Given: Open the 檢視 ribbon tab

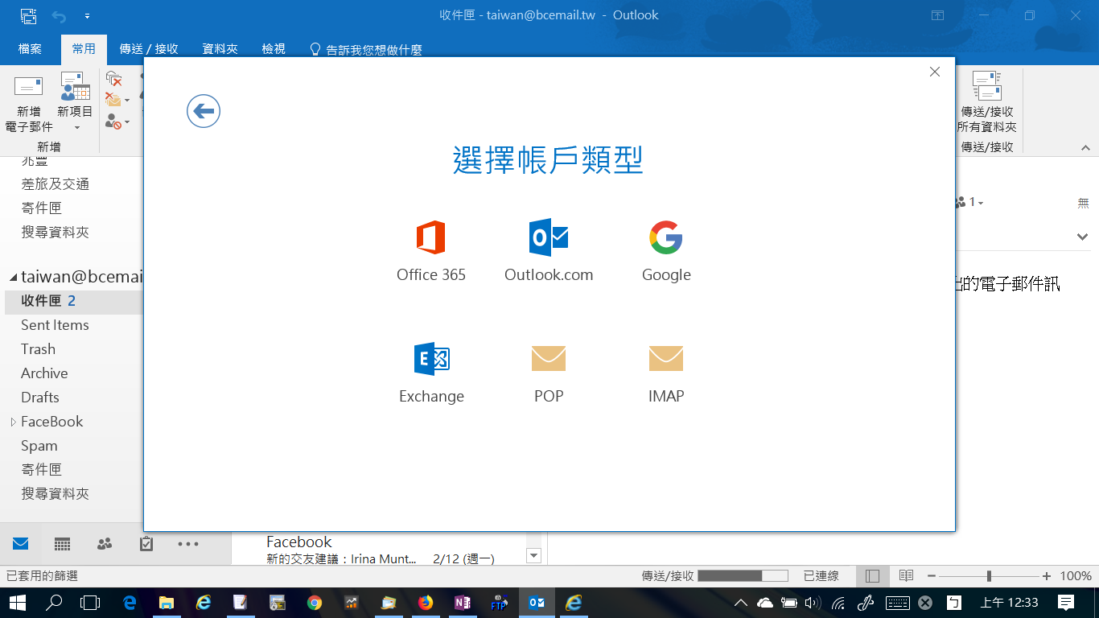Looking at the screenshot, I should point(274,49).
